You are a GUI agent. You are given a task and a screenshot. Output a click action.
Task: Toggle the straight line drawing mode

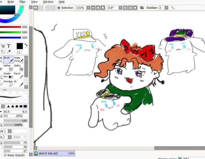tap(173, 8)
